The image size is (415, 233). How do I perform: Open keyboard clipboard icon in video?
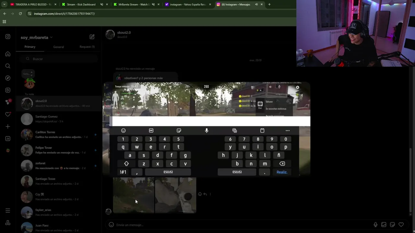(262, 130)
